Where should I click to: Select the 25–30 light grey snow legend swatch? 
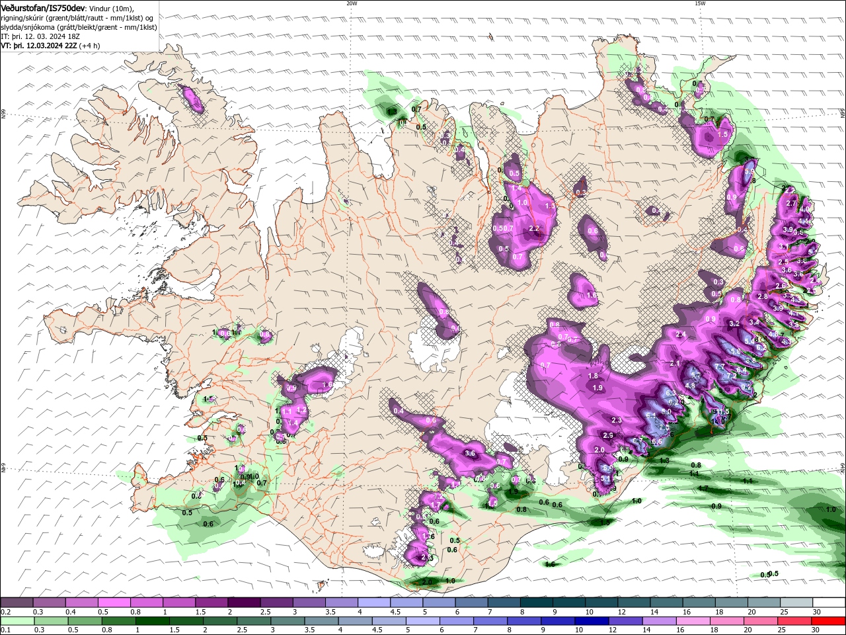(x=797, y=603)
